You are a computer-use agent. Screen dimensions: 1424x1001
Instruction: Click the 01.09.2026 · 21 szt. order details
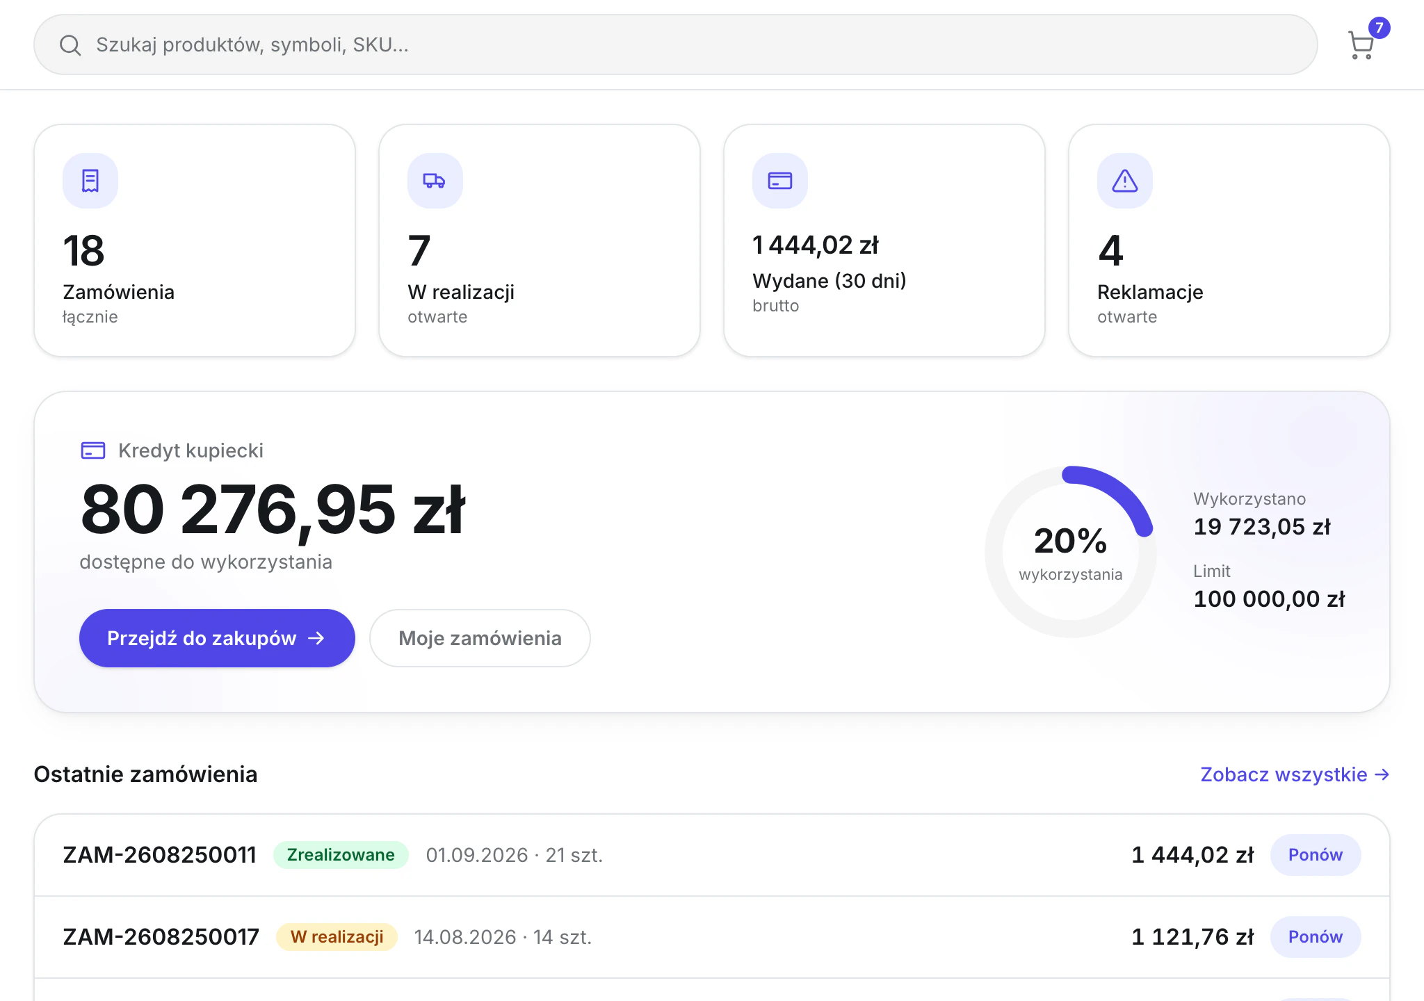click(515, 855)
